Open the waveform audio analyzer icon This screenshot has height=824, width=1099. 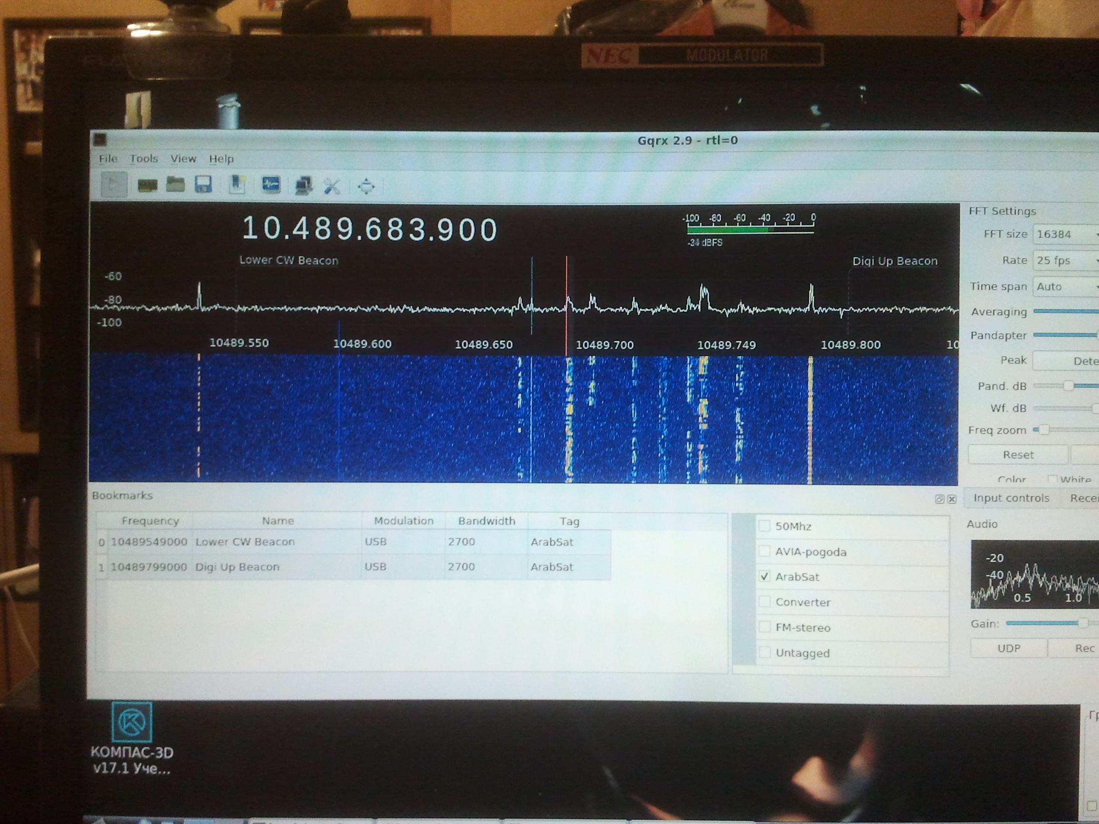point(271,185)
